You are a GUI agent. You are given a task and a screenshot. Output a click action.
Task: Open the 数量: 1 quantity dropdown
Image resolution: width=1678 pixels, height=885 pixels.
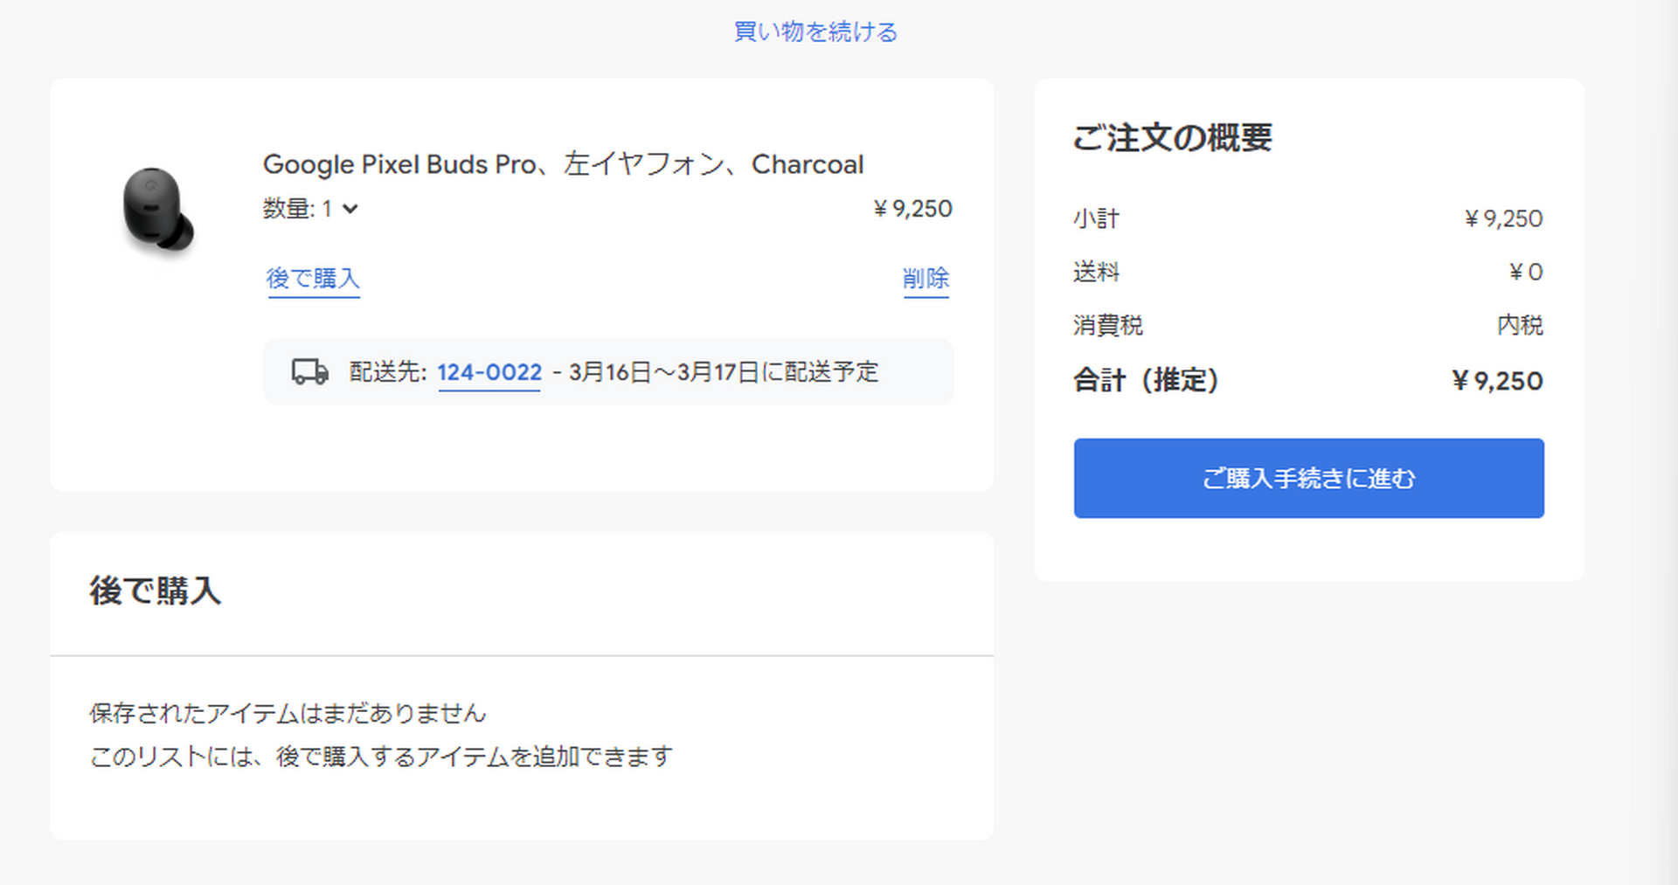click(x=310, y=209)
